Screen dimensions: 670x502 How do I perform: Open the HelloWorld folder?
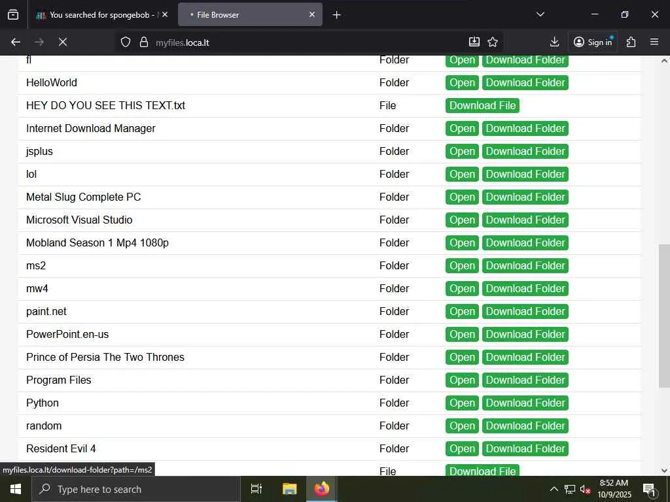462,83
